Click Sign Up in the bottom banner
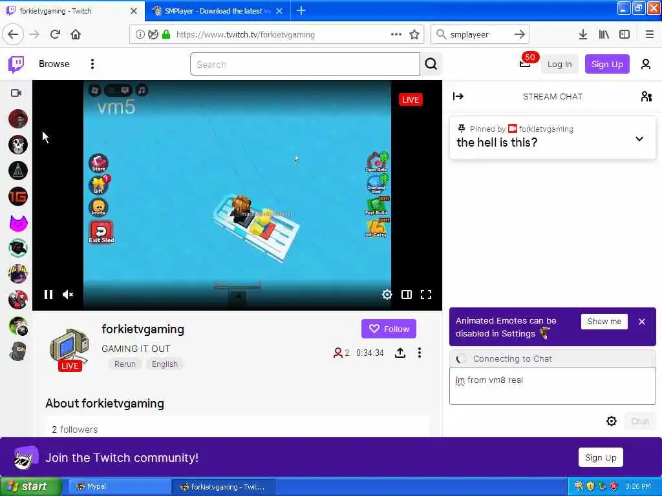The height and width of the screenshot is (496, 662). pos(601,457)
